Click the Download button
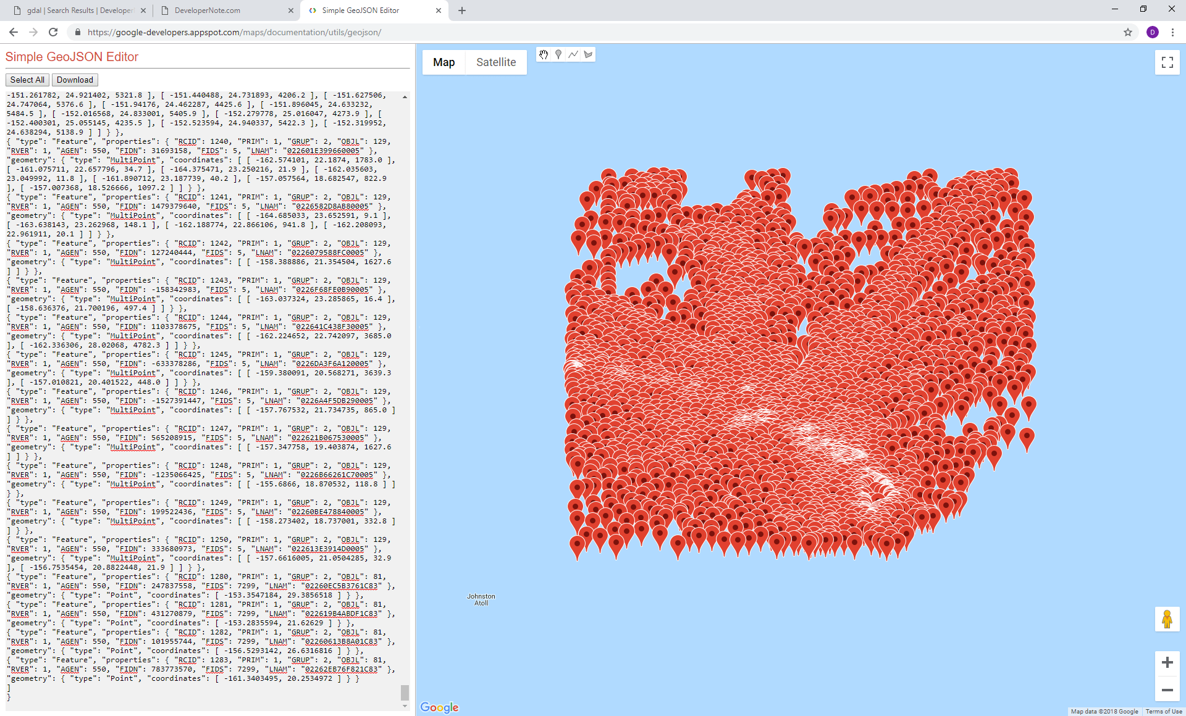The width and height of the screenshot is (1186, 716). coord(75,80)
